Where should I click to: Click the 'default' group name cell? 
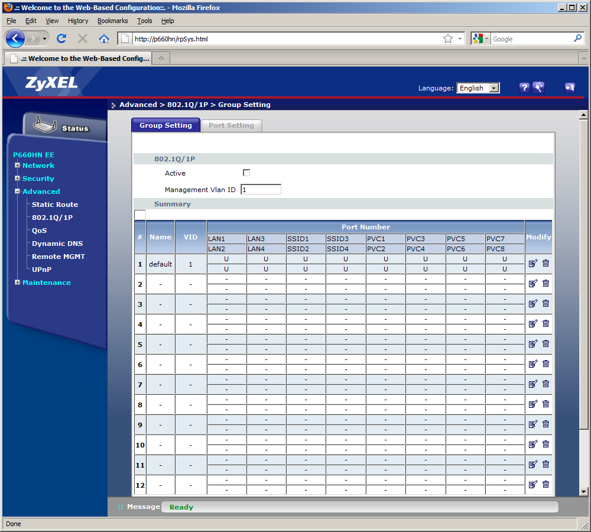coord(160,264)
